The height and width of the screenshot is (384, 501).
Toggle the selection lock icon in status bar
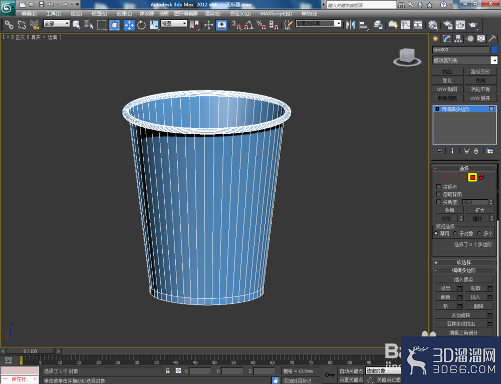tap(167, 370)
